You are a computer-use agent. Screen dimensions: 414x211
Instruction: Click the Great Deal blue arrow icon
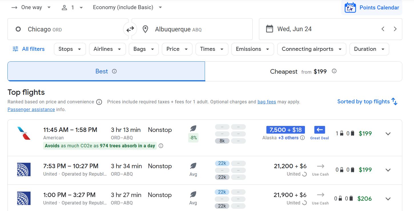[319, 130]
